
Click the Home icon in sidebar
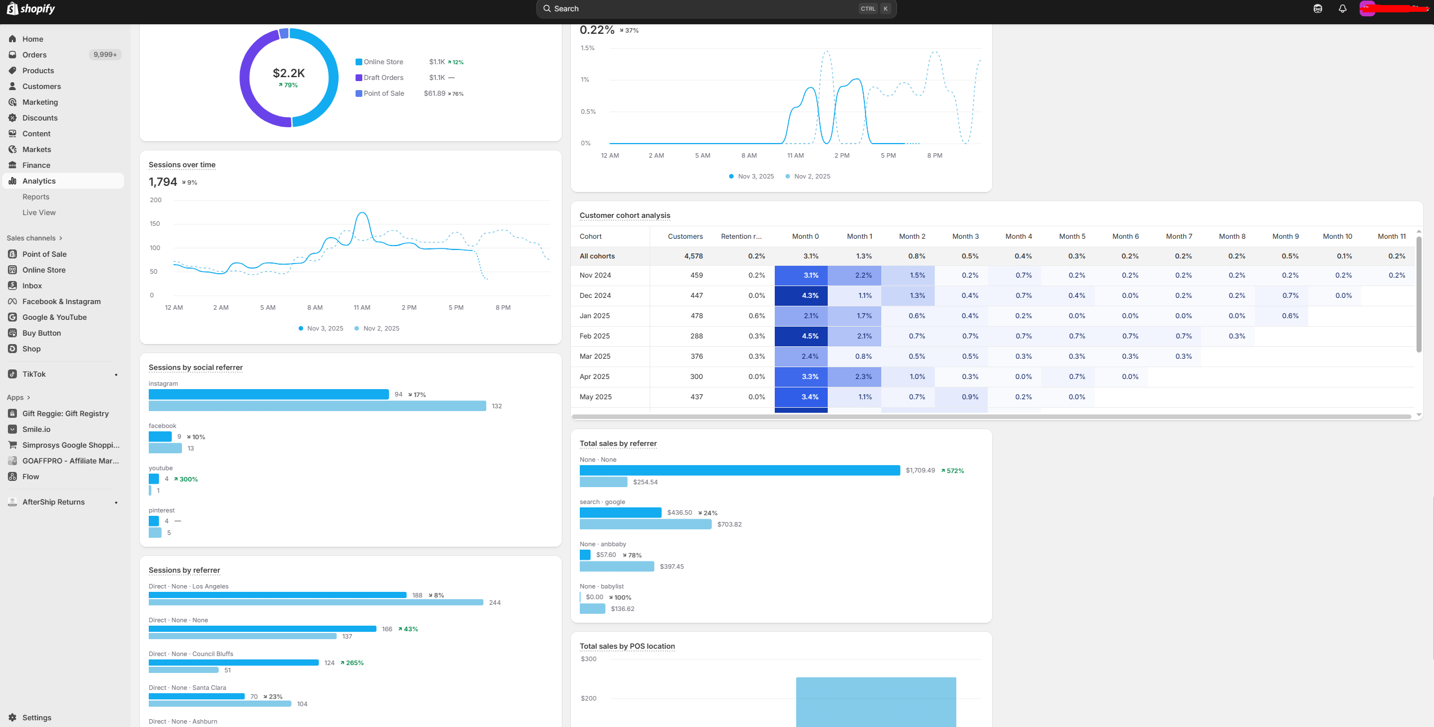[12, 39]
